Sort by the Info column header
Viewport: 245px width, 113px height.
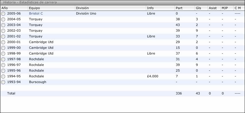tap(160, 8)
